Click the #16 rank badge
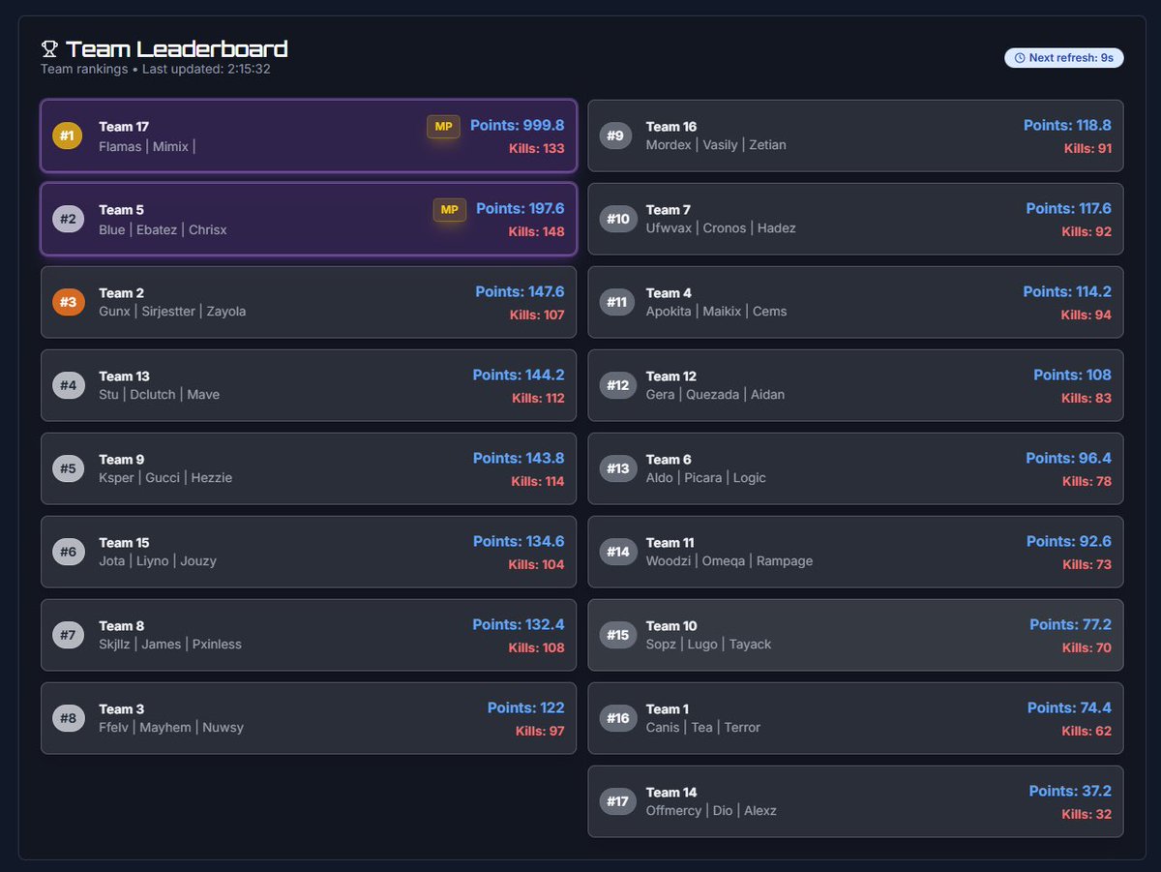Viewport: 1161px width, 872px height. [617, 718]
